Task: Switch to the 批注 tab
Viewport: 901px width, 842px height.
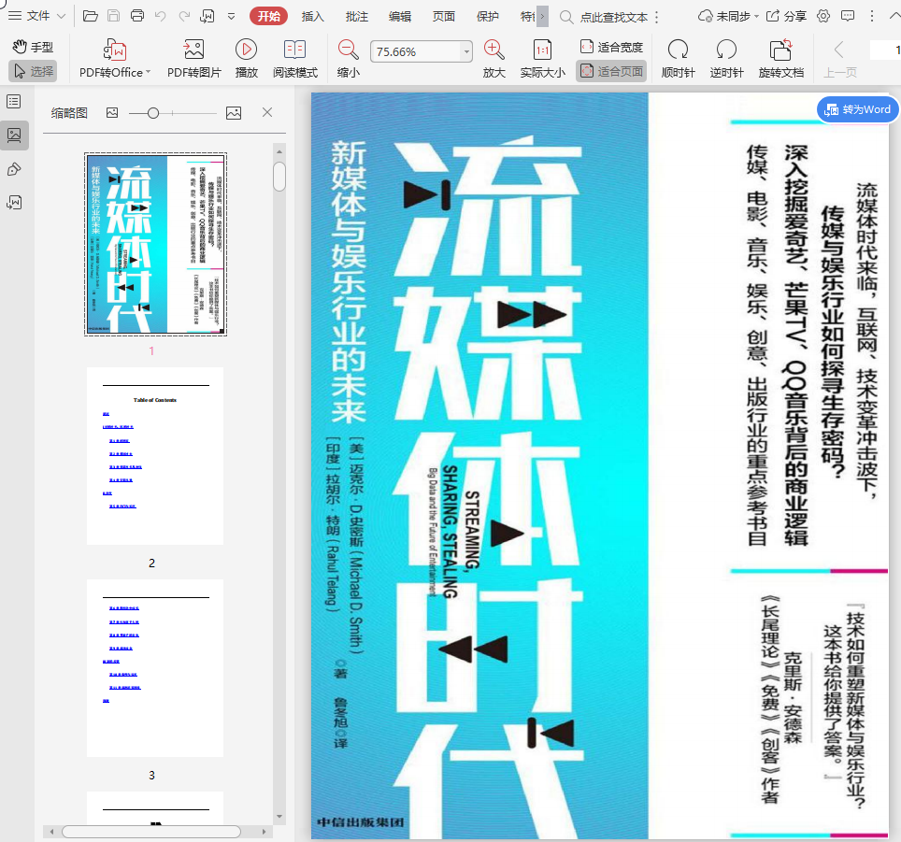Action: coord(356,17)
